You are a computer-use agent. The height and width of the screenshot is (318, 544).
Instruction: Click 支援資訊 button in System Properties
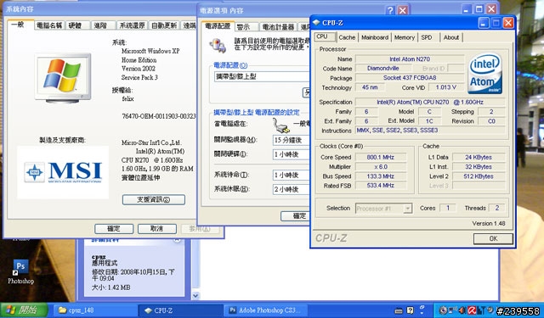tap(154, 199)
